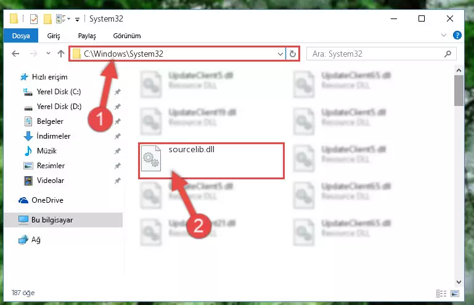Click the search magnifier icon
This screenshot has height=305, width=474.
click(x=447, y=54)
